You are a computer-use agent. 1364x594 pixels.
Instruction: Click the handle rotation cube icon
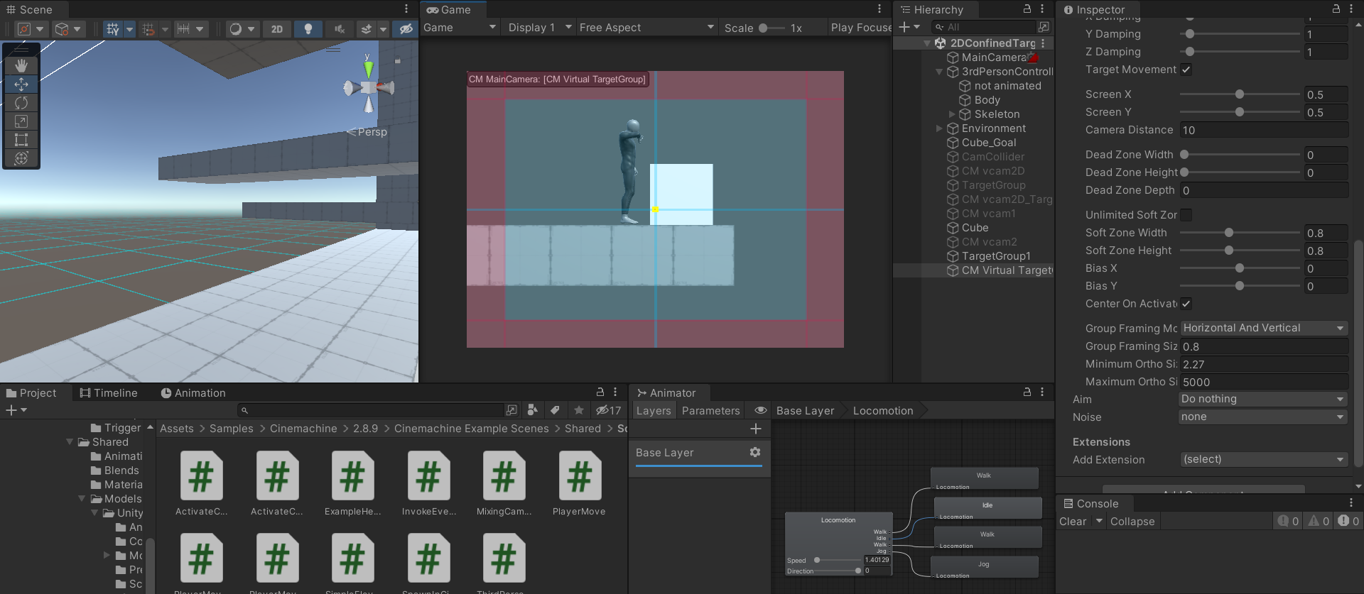[x=63, y=29]
